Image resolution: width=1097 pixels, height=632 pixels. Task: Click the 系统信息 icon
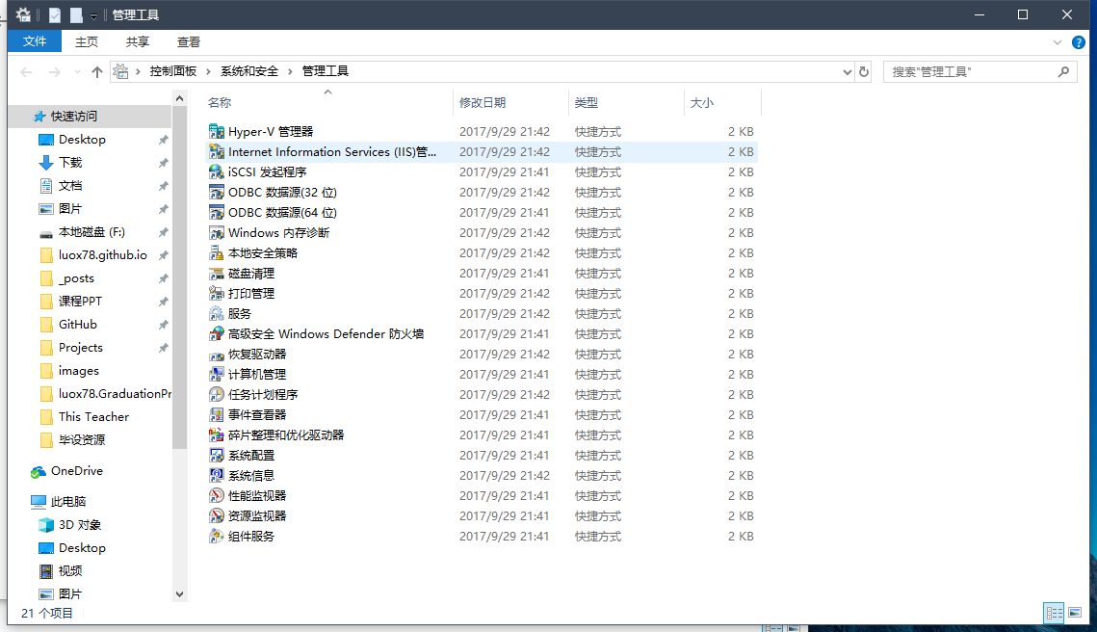pos(216,476)
